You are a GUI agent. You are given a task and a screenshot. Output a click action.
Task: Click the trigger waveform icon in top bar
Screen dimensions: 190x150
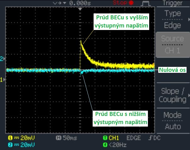[145, 3]
